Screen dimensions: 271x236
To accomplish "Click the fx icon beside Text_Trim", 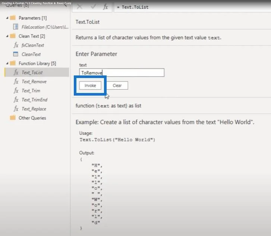I will pos(16,91).
